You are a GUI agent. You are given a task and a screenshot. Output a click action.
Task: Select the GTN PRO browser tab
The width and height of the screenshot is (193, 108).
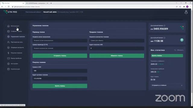12,3
